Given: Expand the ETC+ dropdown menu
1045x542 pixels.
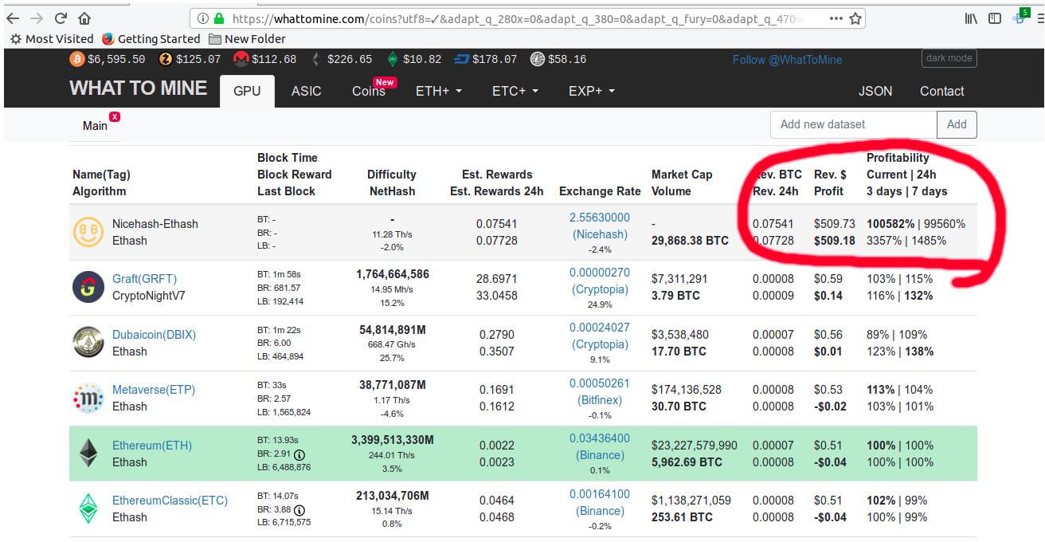Looking at the screenshot, I should click(515, 91).
